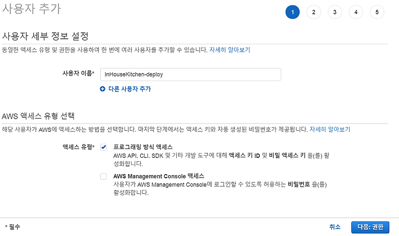Open 자세히 알아보기 link in AWS 액세스 유형 section
The width and height of the screenshot is (399, 236).
click(330, 130)
